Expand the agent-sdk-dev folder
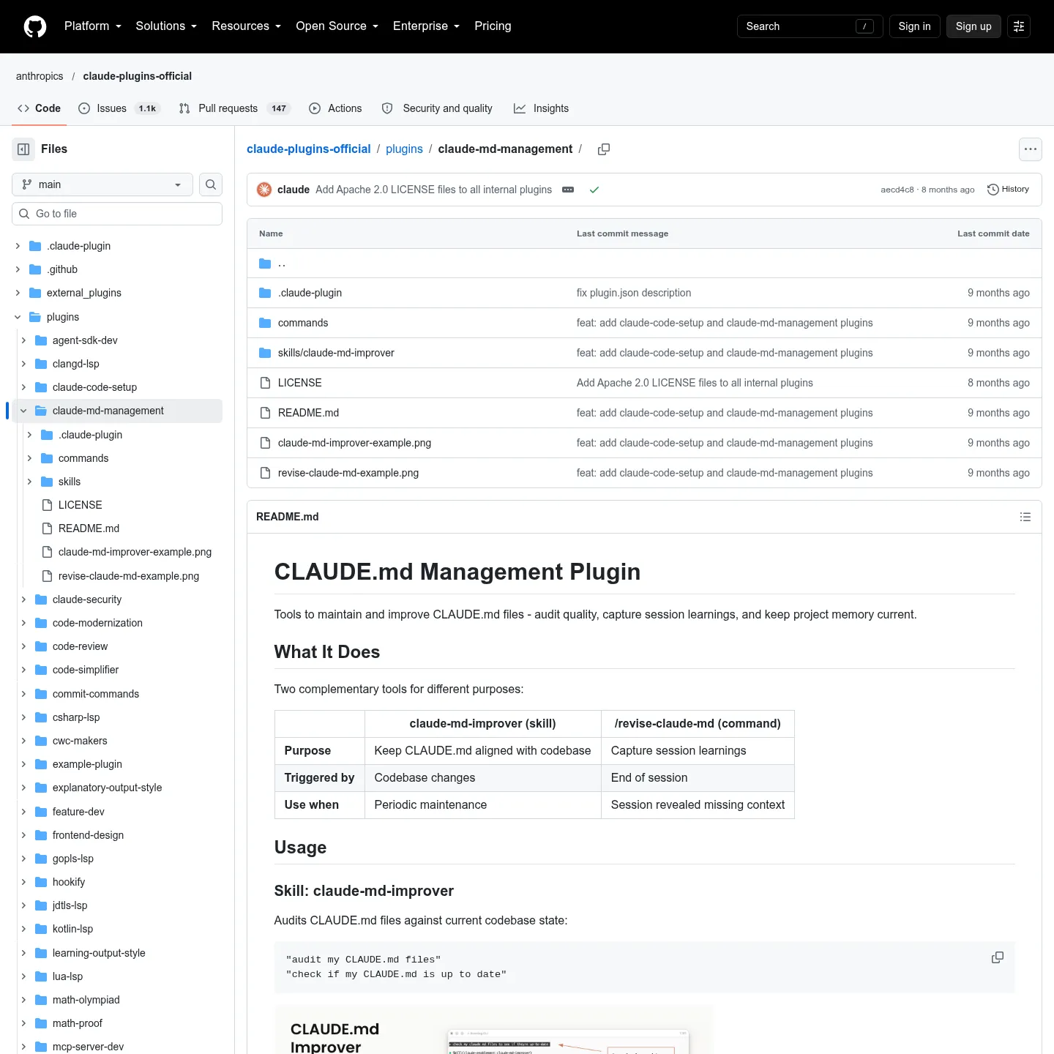 (x=23, y=340)
